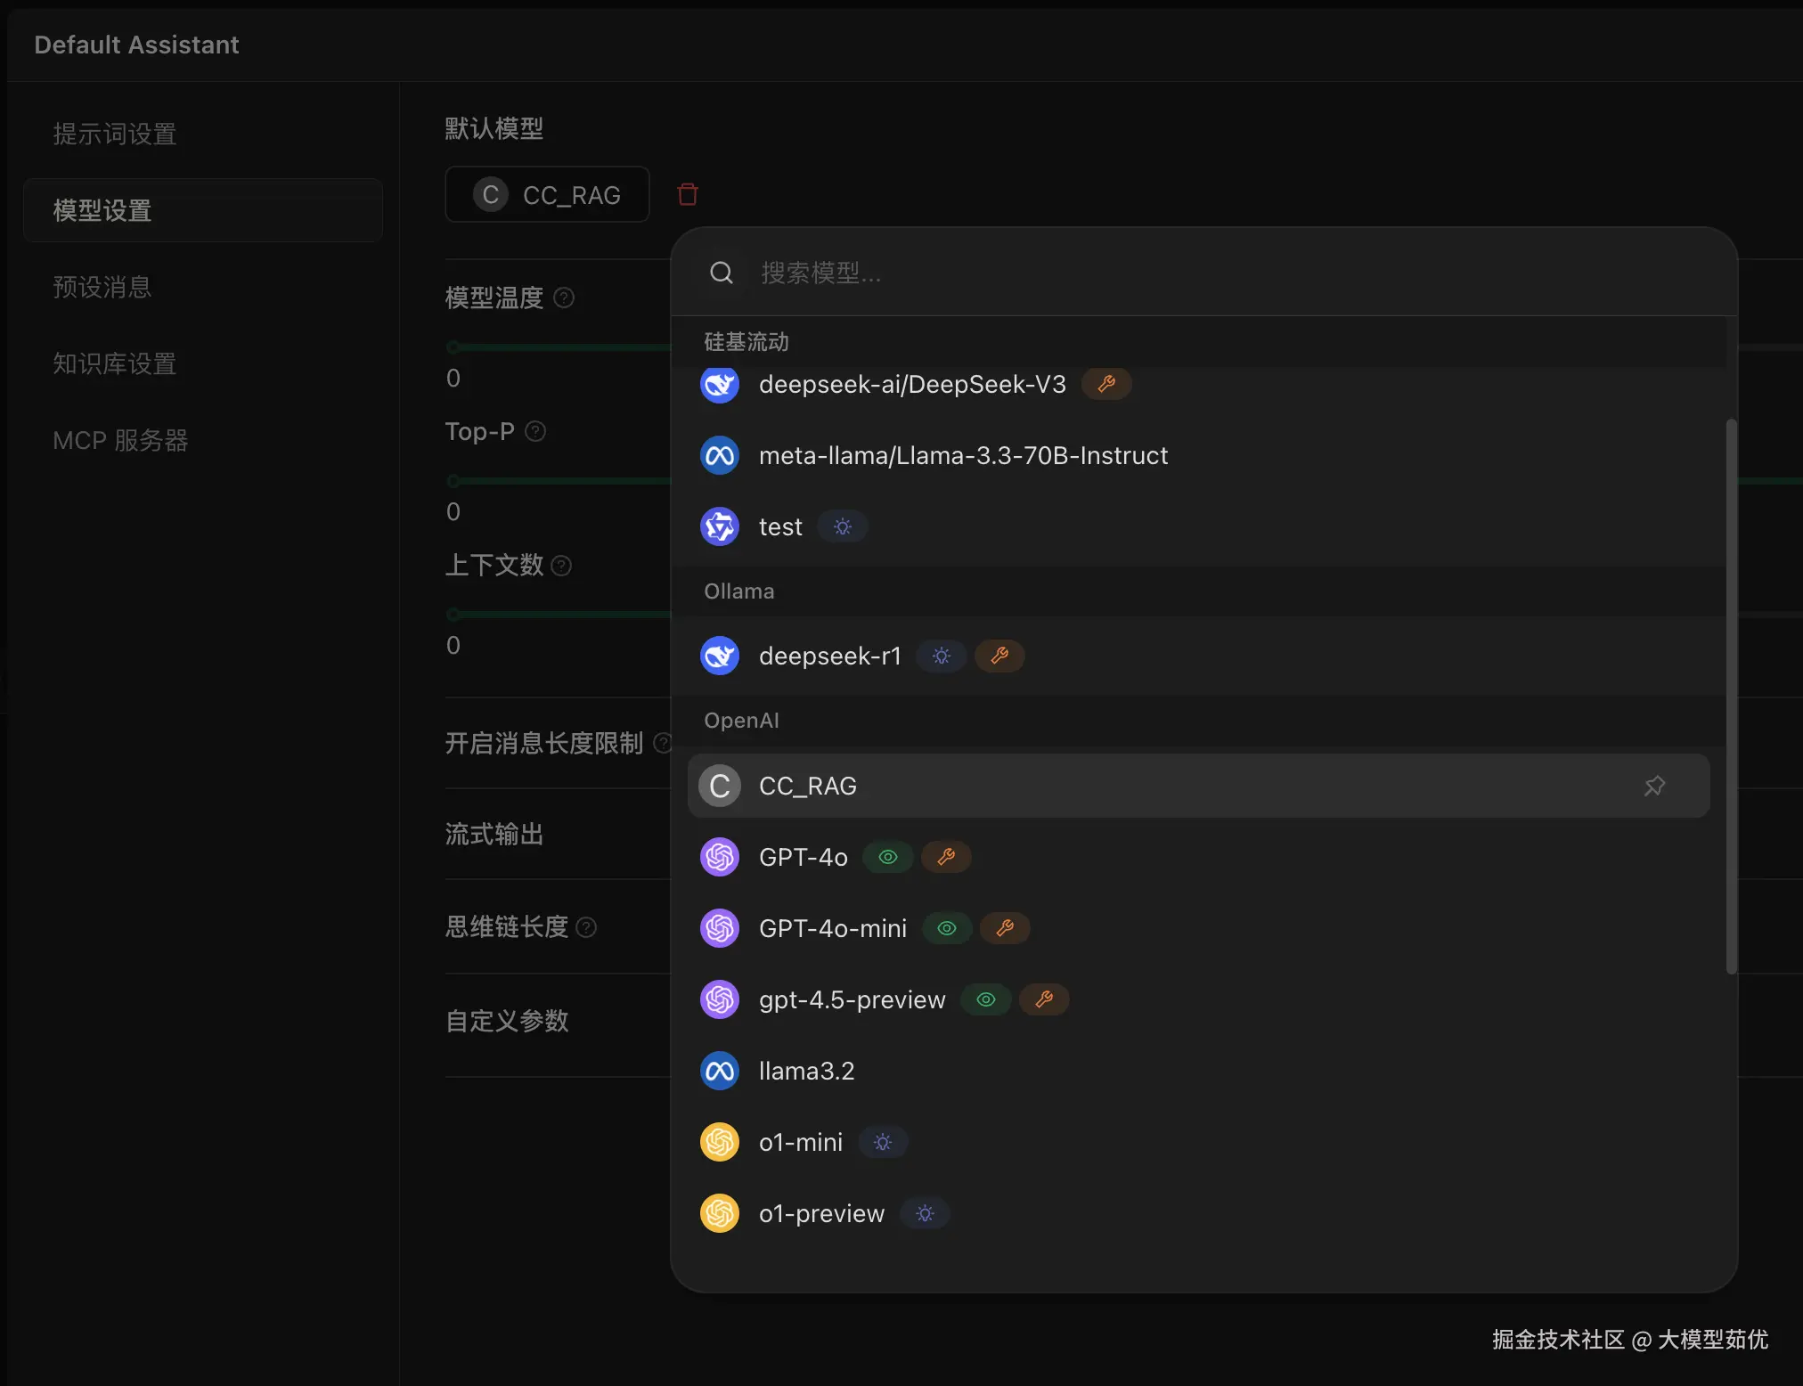
Task: Click the reasoning badge on o1-mini
Action: (883, 1142)
